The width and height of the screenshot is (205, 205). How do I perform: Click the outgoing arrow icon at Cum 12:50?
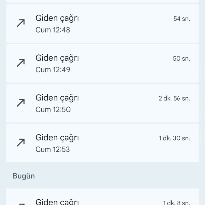21,103
